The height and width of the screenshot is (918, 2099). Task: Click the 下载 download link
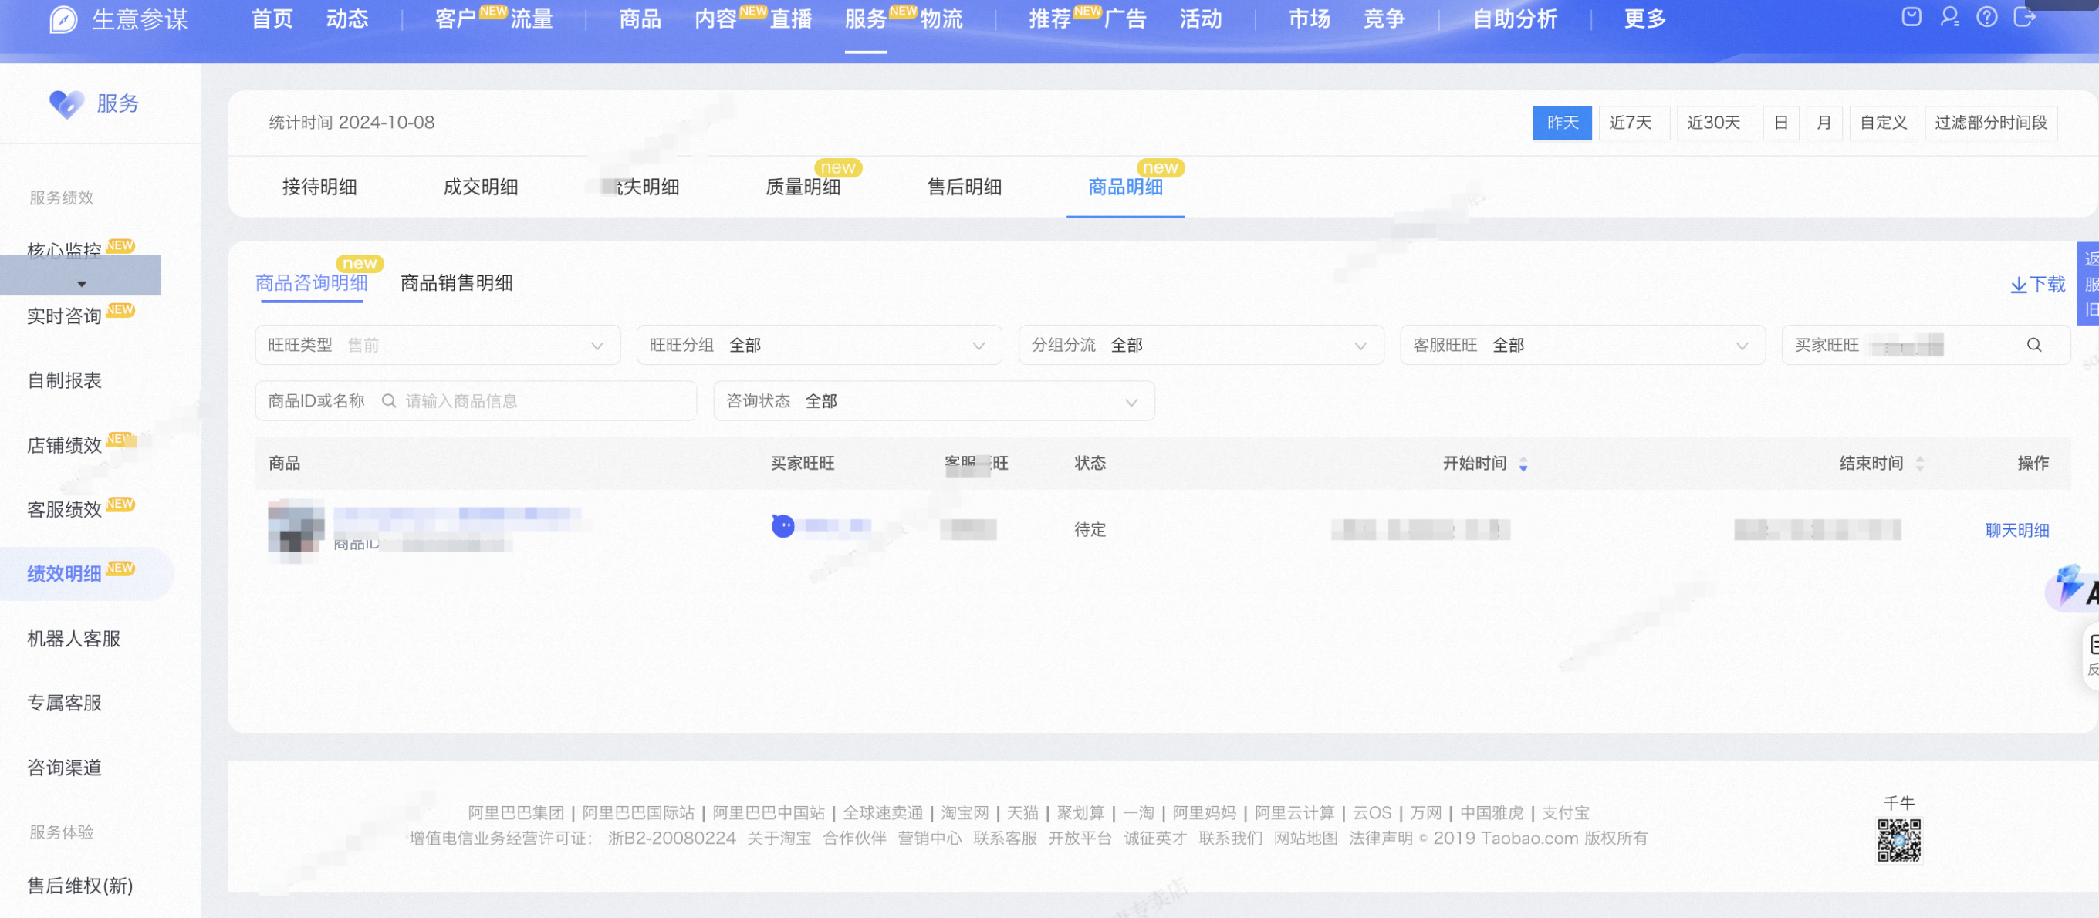(2038, 285)
